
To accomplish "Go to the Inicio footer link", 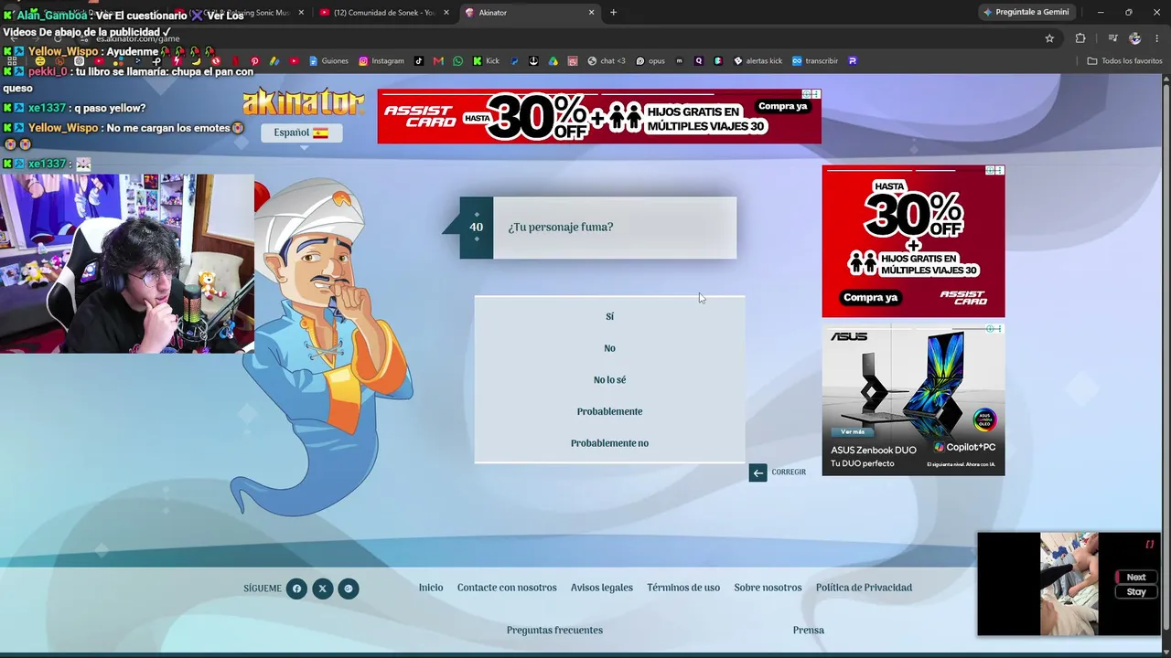I will click(431, 588).
